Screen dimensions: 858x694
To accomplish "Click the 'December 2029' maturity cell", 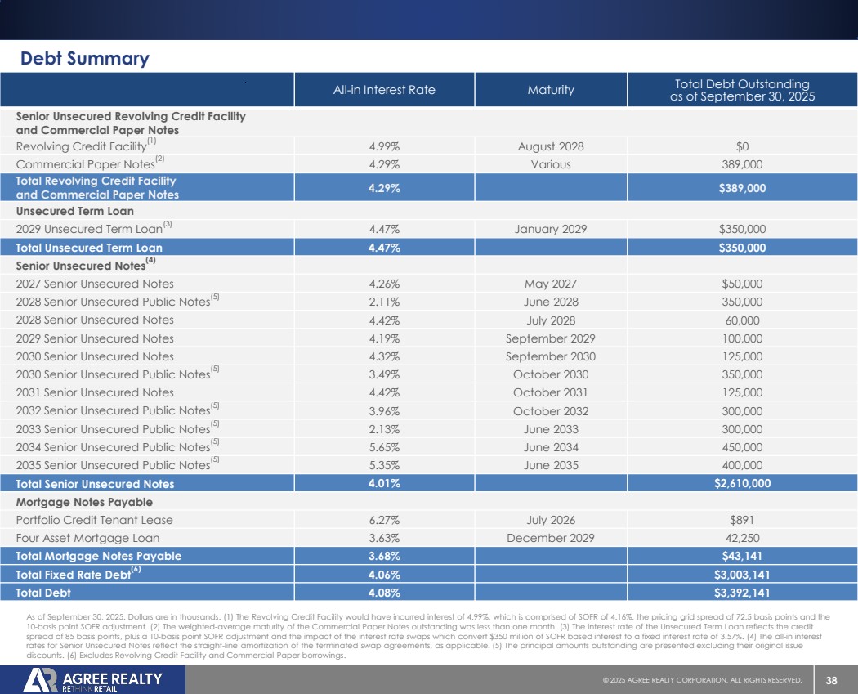I will point(551,538).
